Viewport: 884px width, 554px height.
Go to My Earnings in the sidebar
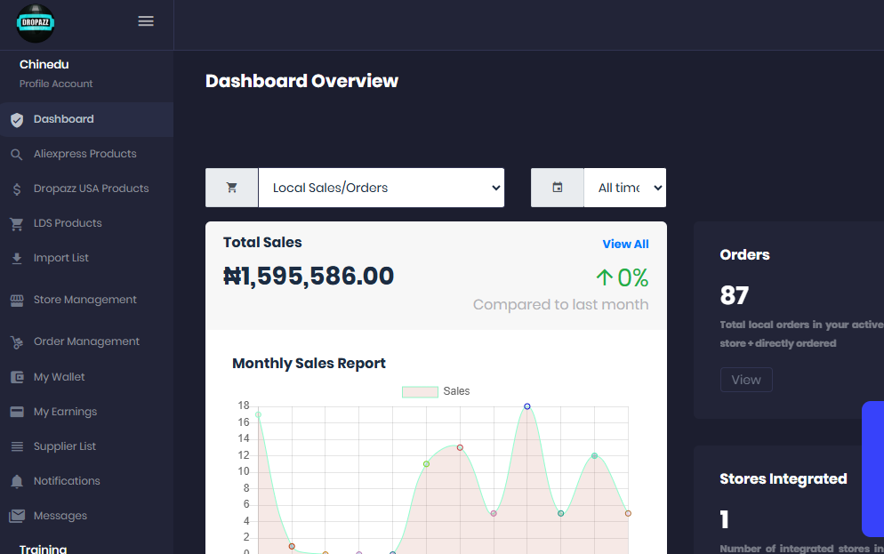[65, 412]
